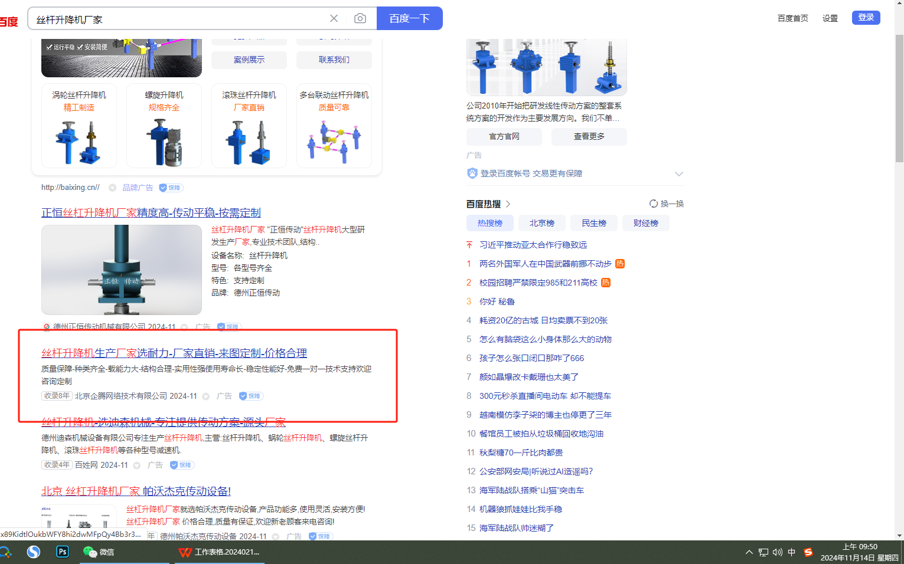Click the network icon in the system tray
This screenshot has width=904, height=564.
coord(763,552)
